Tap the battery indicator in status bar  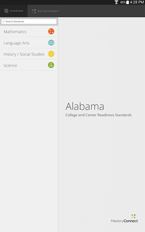click(128, 2)
